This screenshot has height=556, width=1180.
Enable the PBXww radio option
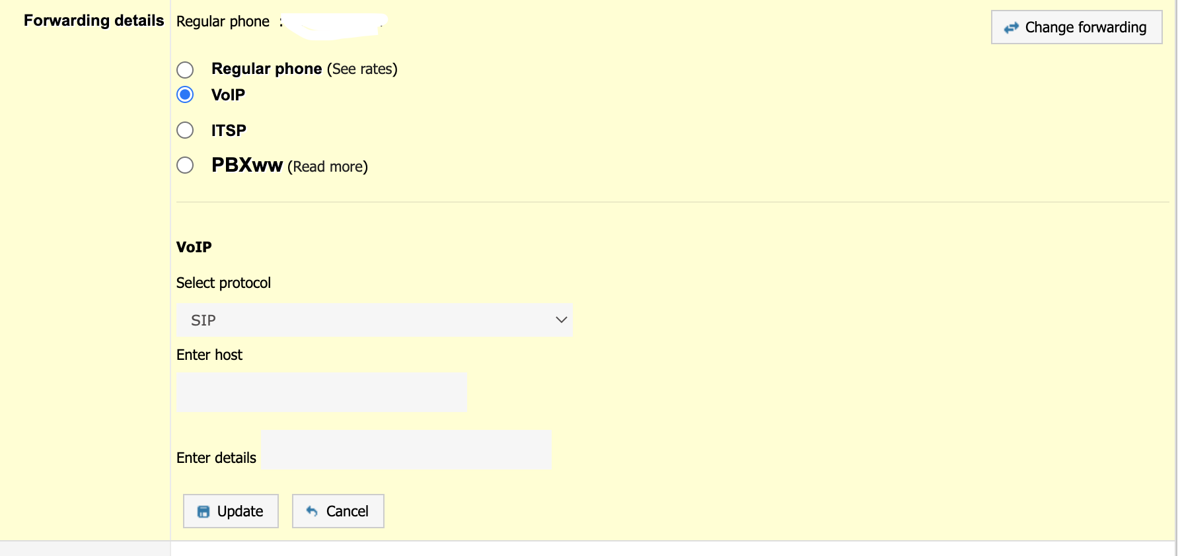pos(185,165)
